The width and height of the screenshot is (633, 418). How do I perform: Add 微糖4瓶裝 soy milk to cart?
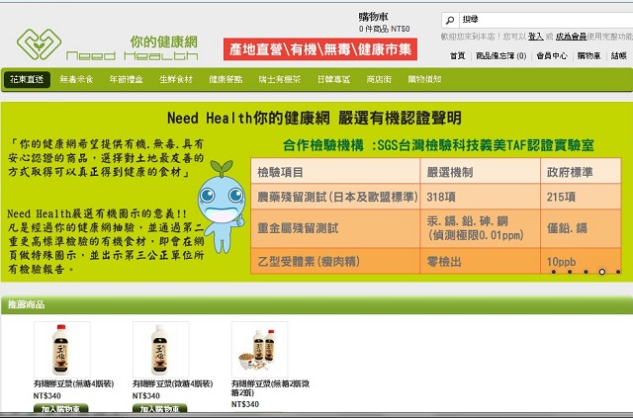[160, 408]
